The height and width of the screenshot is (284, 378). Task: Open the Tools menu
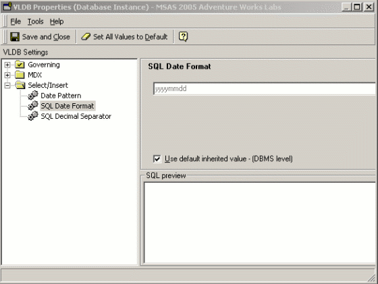(35, 22)
